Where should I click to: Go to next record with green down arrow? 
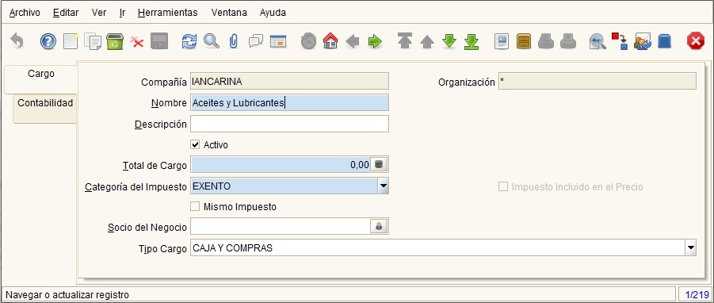(449, 41)
